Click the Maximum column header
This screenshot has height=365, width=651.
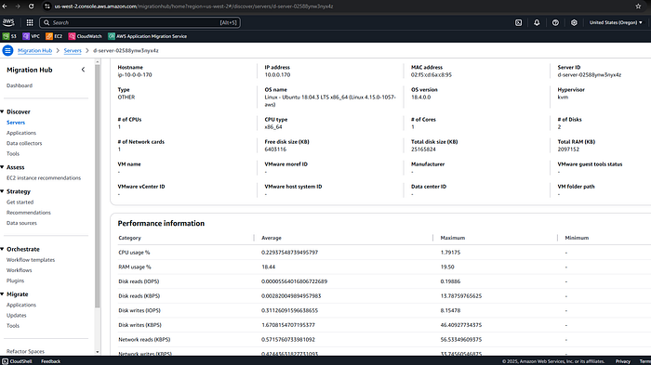pyautogui.click(x=453, y=238)
